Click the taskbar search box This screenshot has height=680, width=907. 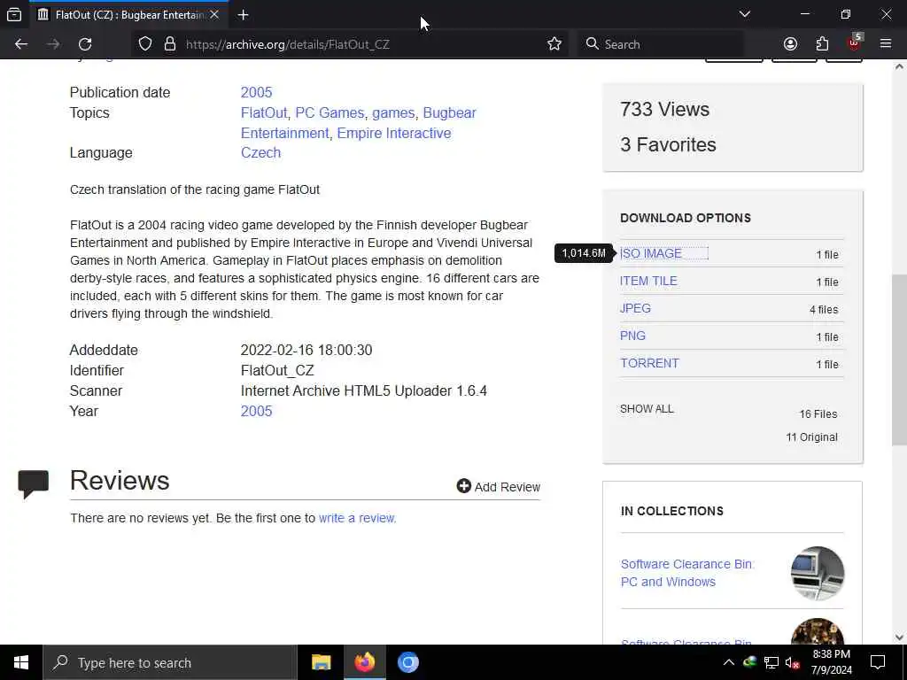[x=170, y=662]
